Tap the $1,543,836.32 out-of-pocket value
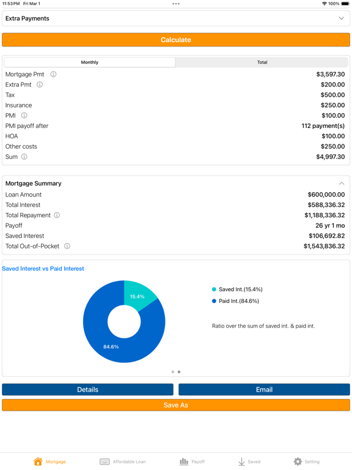The image size is (352, 470). tap(324, 246)
